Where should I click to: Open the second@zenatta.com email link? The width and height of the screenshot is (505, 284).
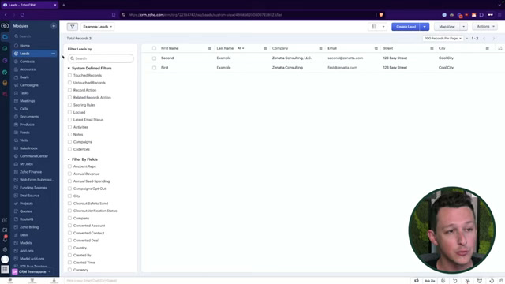click(x=346, y=58)
